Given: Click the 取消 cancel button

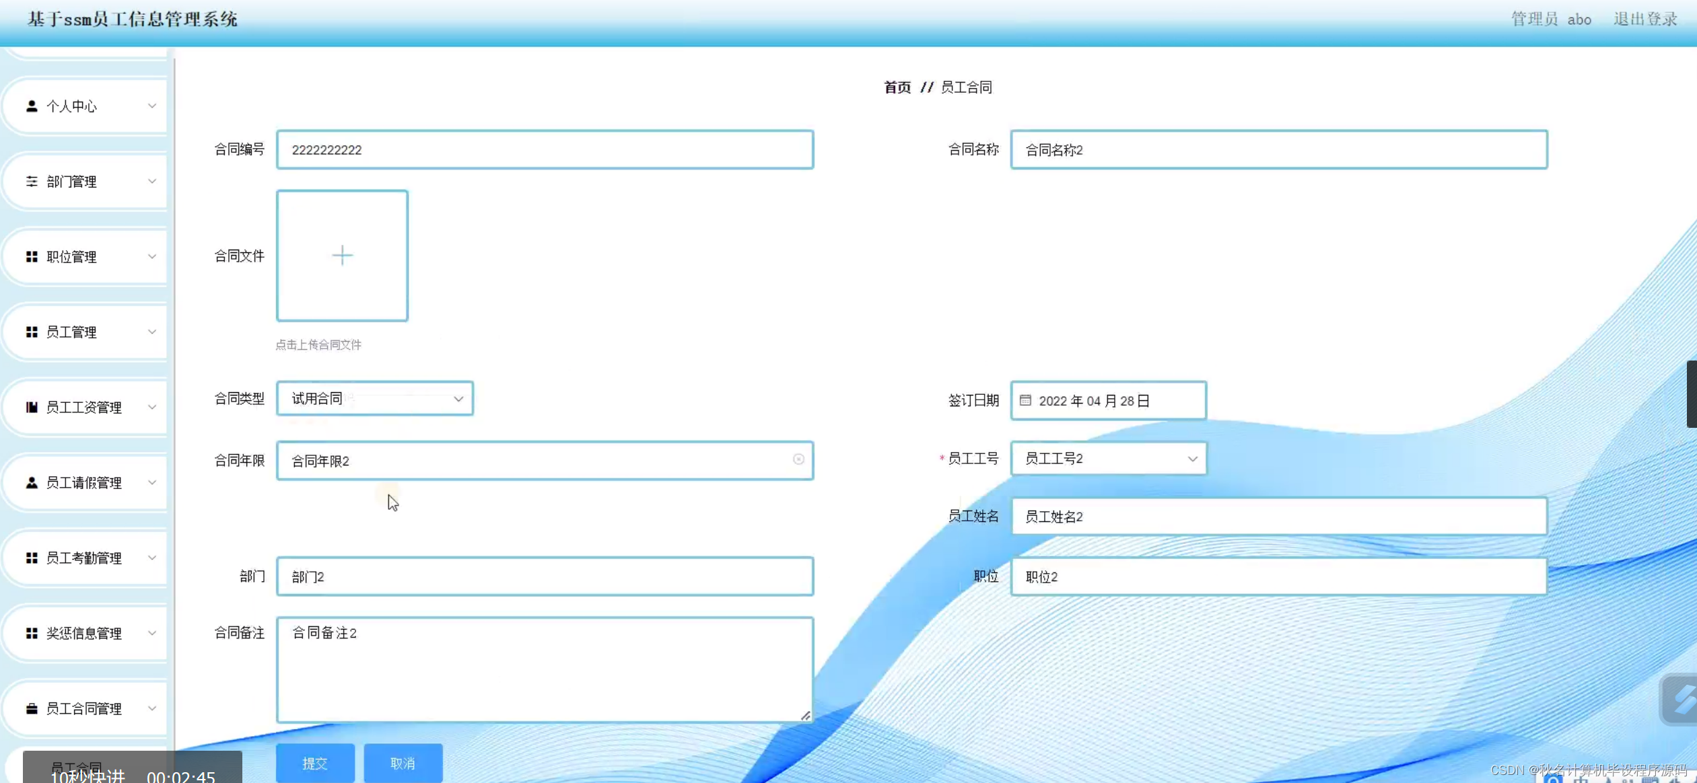Looking at the screenshot, I should (403, 763).
